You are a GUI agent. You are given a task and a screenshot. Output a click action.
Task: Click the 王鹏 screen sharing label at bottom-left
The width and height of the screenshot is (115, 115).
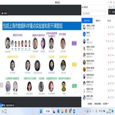pyautogui.click(x=7, y=105)
